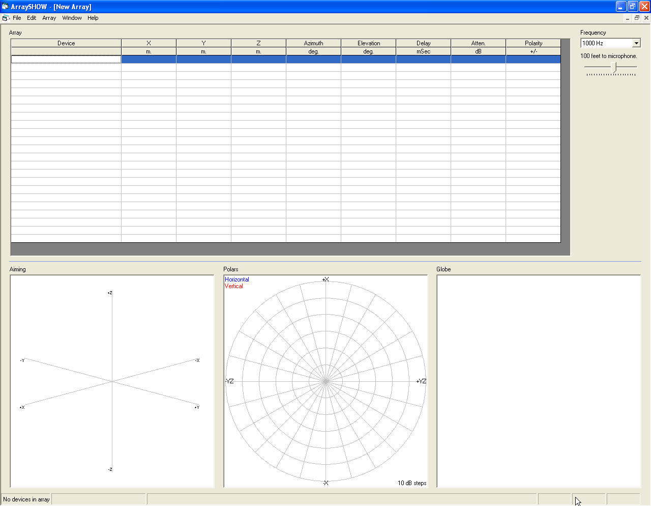Click the -Z axis label in Aiming
Screen dimensions: 651x506
[110, 469]
